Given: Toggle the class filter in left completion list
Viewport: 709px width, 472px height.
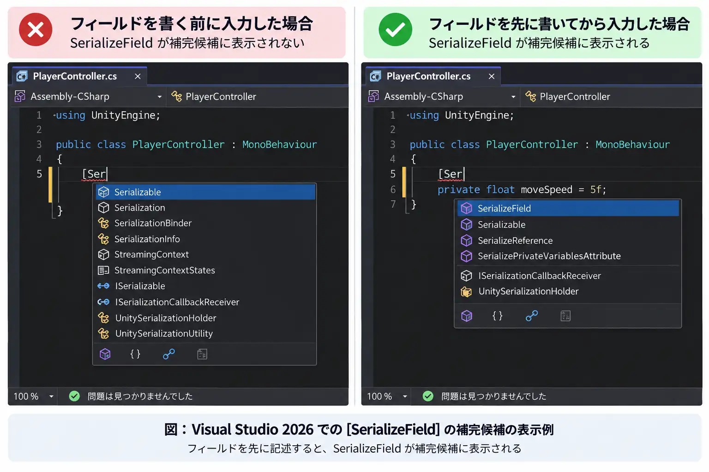Looking at the screenshot, I should click(x=105, y=354).
